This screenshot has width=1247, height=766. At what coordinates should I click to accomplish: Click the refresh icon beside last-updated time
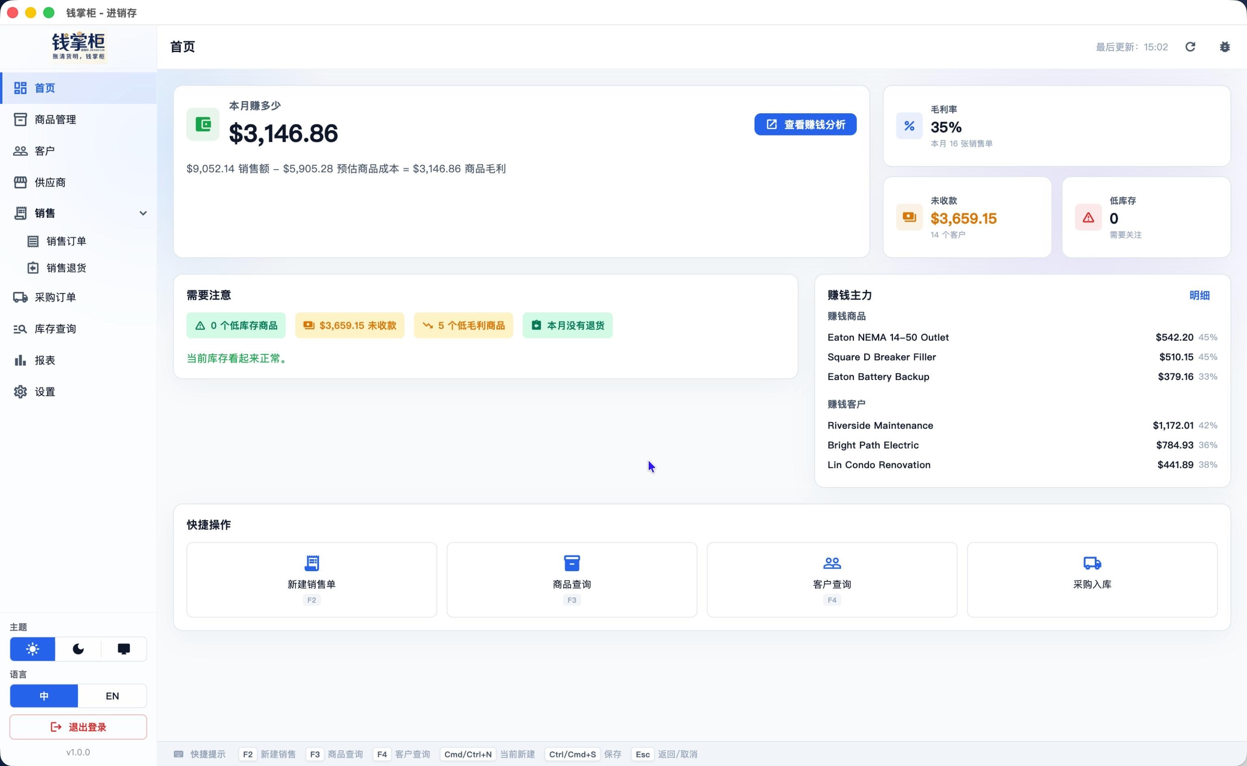[x=1190, y=47]
